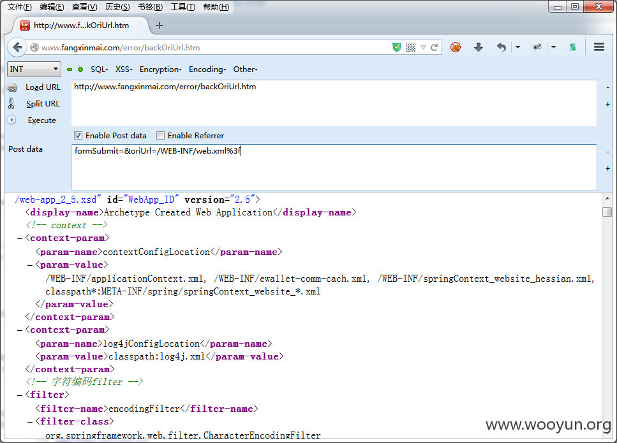
Task: Open dropdown arrow next to undo icon
Action: [x=517, y=47]
